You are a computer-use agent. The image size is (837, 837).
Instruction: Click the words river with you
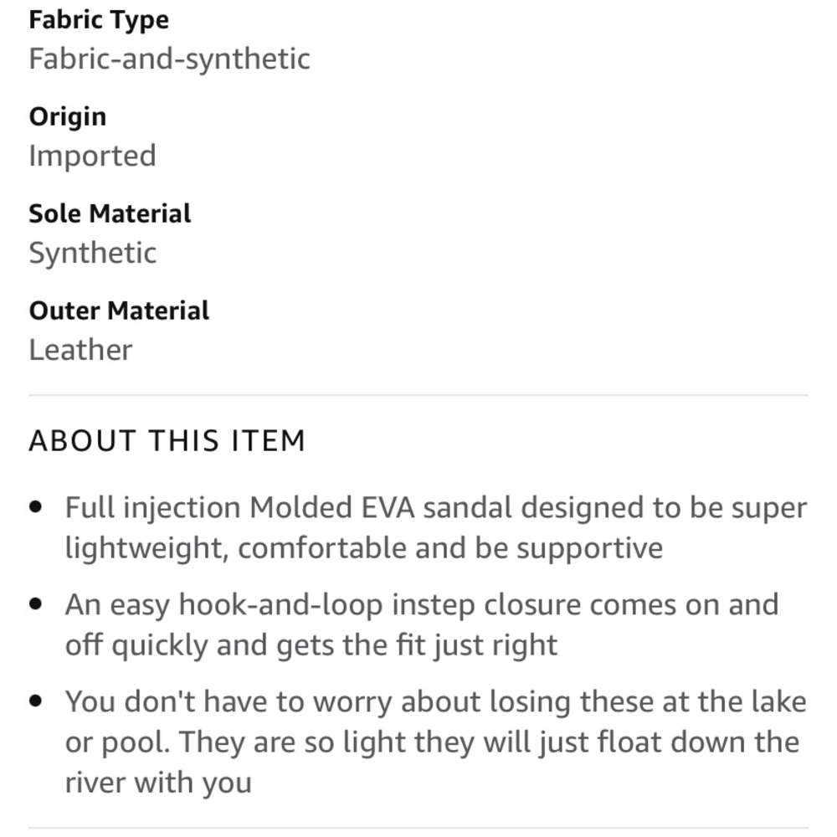pyautogui.click(x=158, y=783)
